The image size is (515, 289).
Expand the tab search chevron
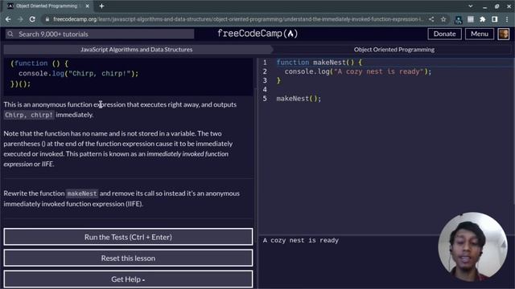point(470,6)
